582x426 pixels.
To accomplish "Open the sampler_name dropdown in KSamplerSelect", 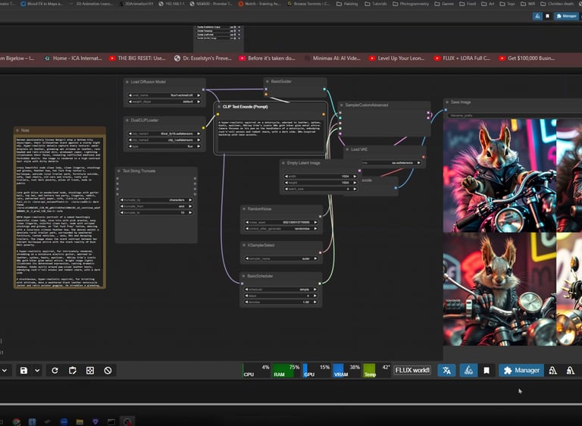I will tap(281, 258).
